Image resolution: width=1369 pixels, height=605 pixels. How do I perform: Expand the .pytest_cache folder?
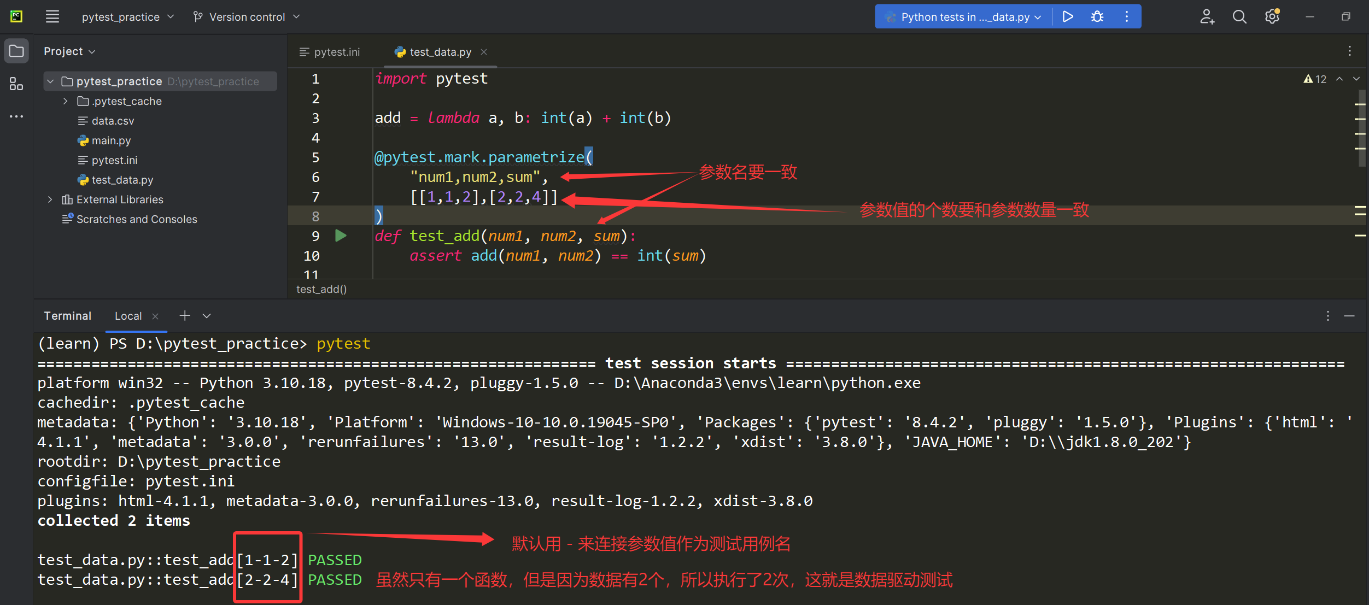pos(66,101)
